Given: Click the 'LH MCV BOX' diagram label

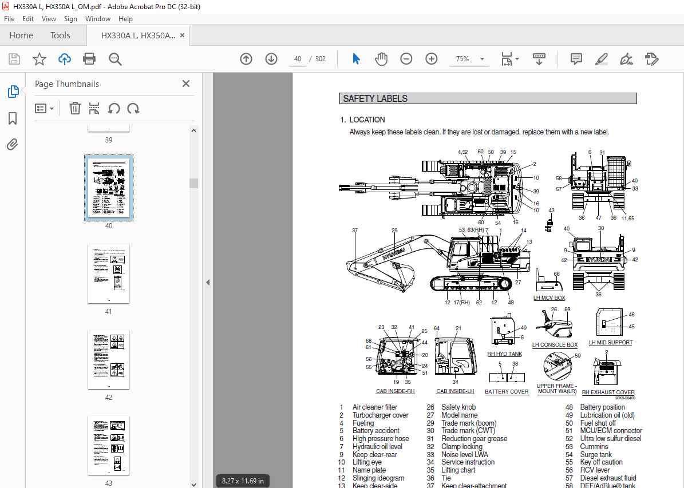Looking at the screenshot, I should [x=549, y=298].
